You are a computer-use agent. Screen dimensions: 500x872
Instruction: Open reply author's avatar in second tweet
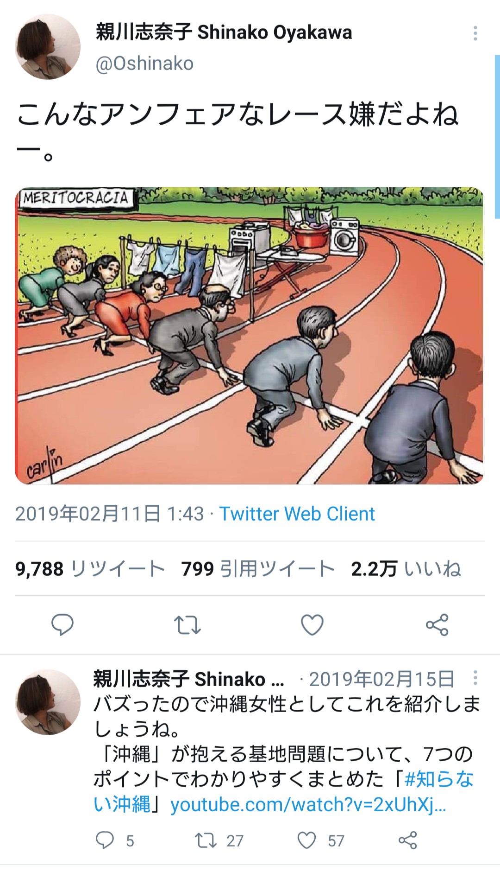[48, 702]
